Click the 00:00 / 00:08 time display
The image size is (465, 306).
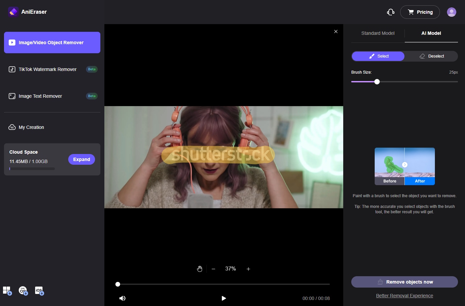click(316, 298)
